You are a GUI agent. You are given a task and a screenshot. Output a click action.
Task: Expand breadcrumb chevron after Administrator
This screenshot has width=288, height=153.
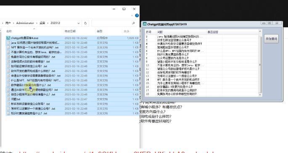37,23
